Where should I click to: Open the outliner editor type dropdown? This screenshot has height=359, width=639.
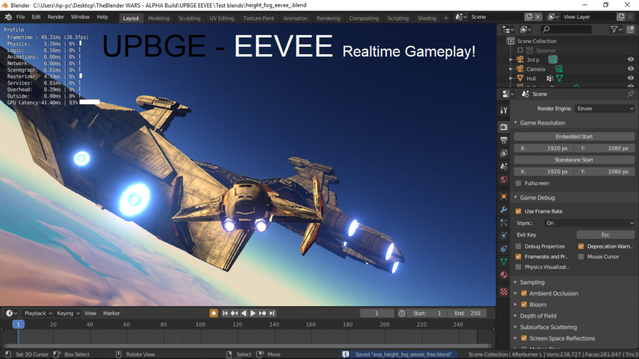(508, 29)
